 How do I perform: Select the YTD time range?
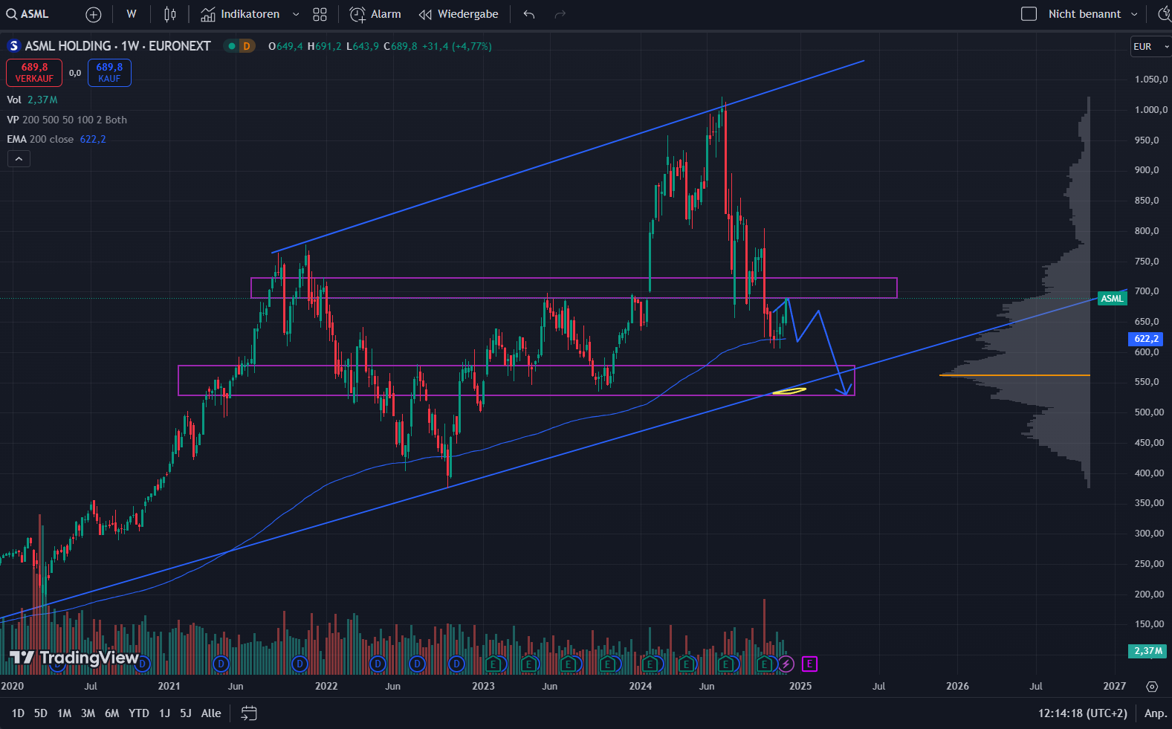tap(139, 713)
